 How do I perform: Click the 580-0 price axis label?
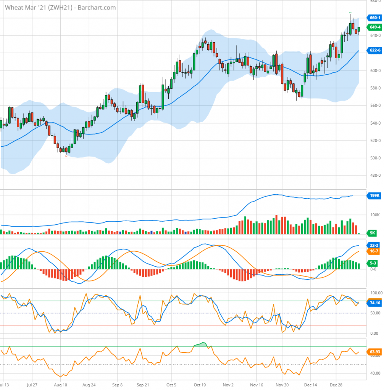tap(375, 88)
